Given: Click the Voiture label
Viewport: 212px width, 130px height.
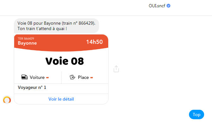Looking at the screenshot, I should 37,77.
